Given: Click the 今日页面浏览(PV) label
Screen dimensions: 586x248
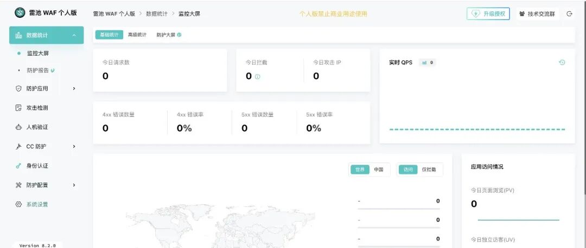Looking at the screenshot, I should tap(493, 191).
